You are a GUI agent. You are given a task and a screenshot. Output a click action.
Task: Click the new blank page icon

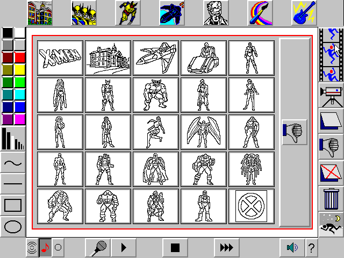click(331, 120)
